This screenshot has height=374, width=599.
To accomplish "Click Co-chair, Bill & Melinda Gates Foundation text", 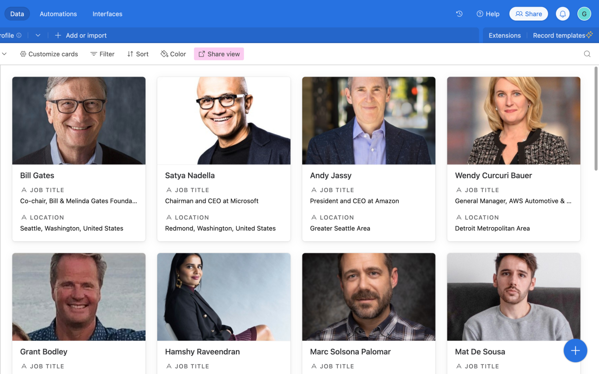I will [79, 201].
